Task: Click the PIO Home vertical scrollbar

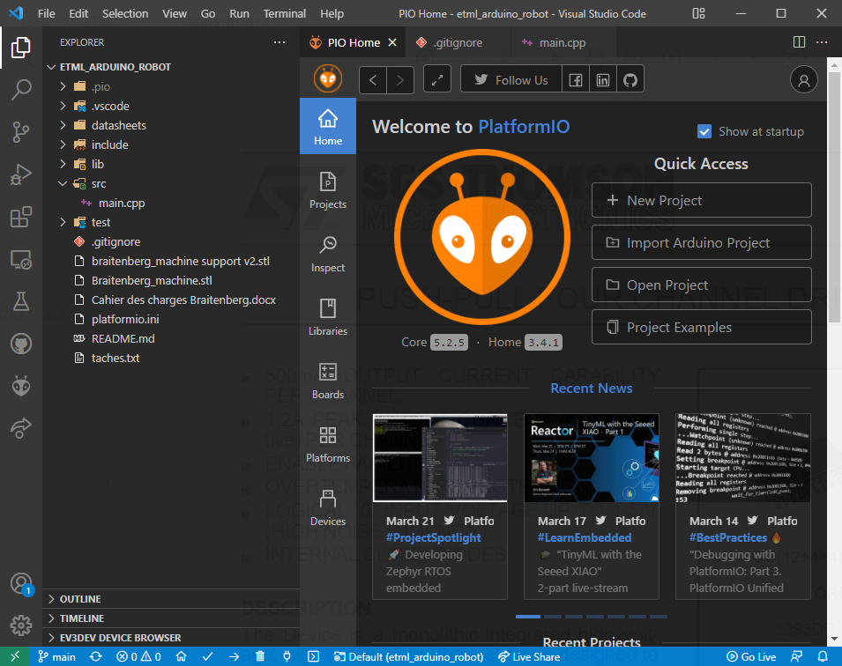Action: [x=834, y=197]
